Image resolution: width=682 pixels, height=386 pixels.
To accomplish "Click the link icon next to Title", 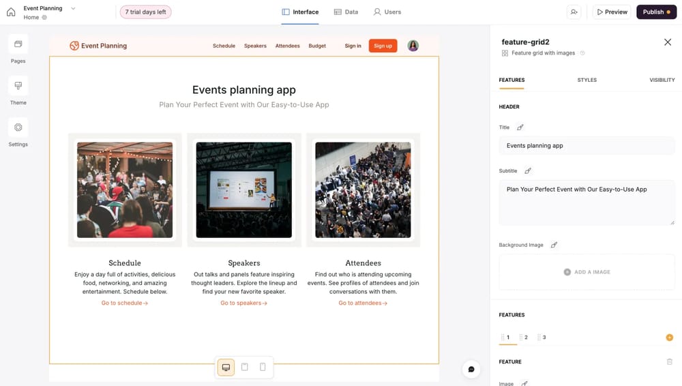I will pos(520,128).
